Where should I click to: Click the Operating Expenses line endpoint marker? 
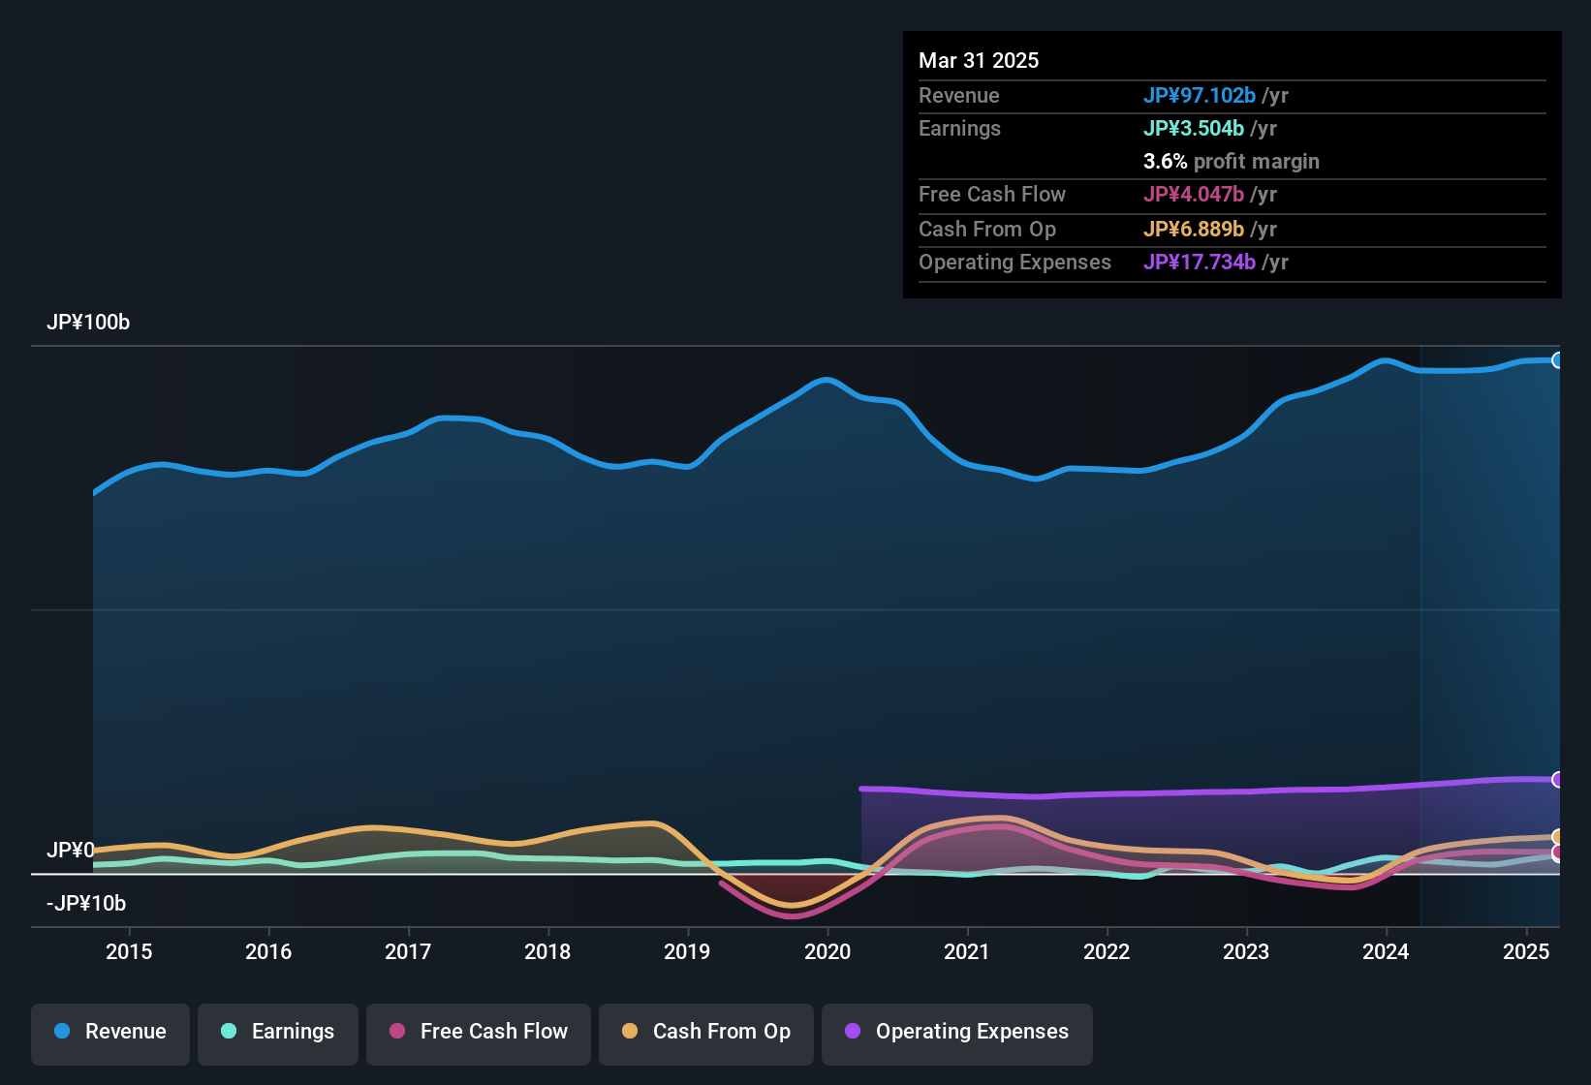[1558, 780]
